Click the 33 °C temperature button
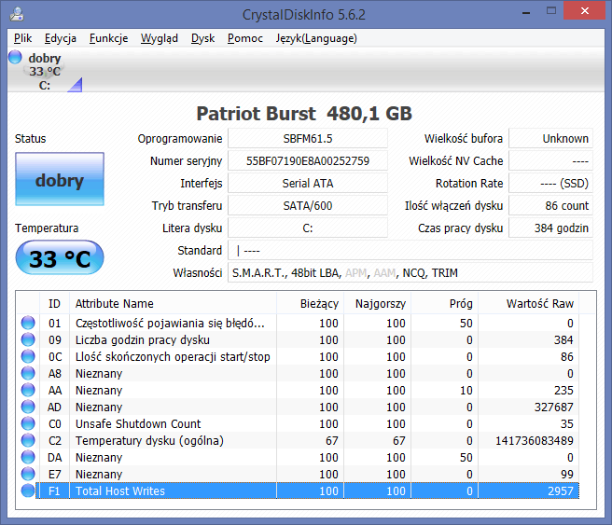 pyautogui.click(x=60, y=257)
